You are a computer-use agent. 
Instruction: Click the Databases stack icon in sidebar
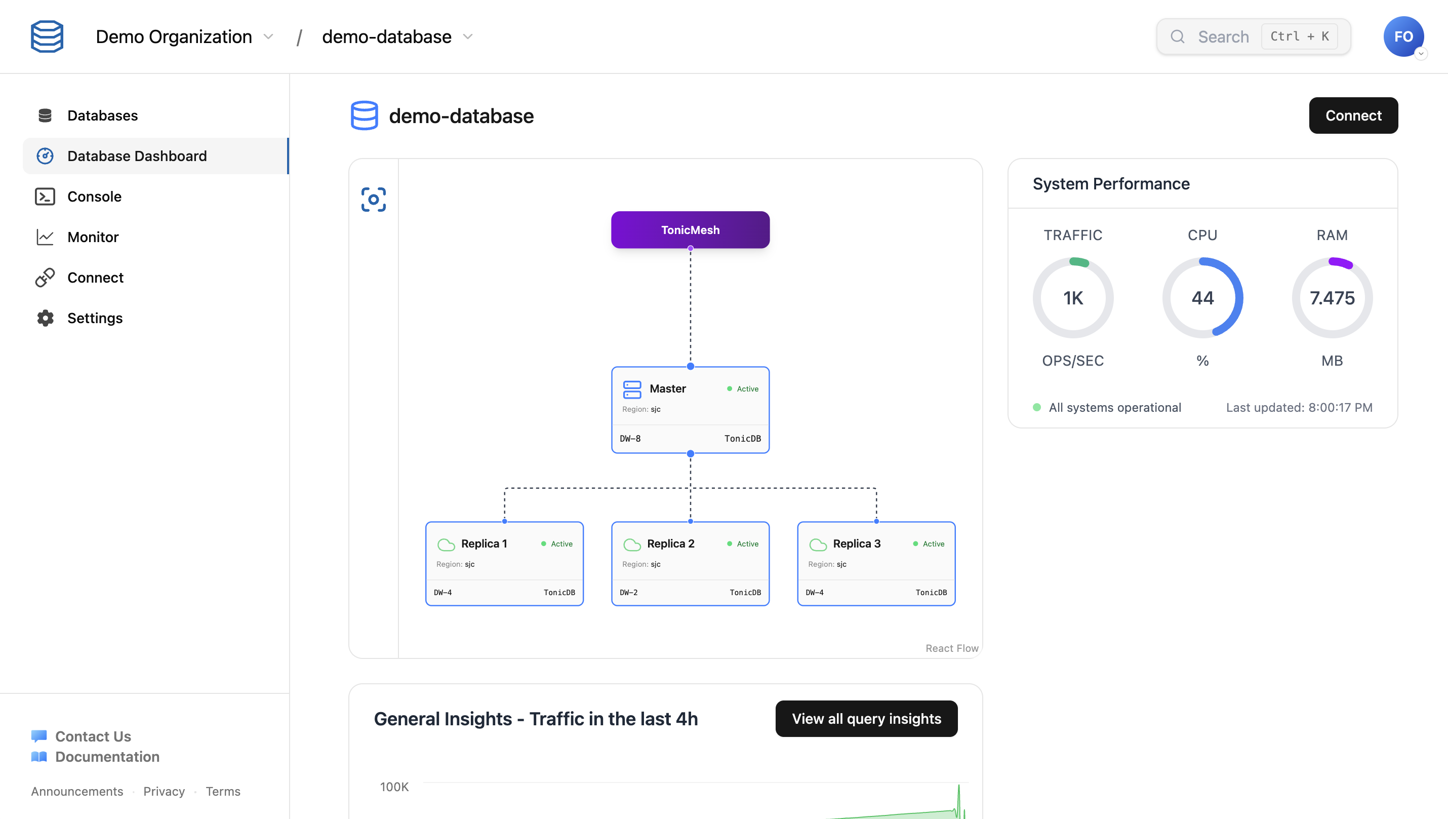pyautogui.click(x=45, y=115)
